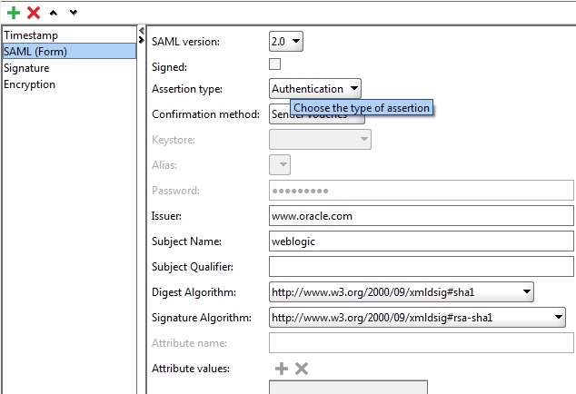This screenshot has width=576, height=394.
Task: Click the Subject Name text field
Action: tap(421, 241)
